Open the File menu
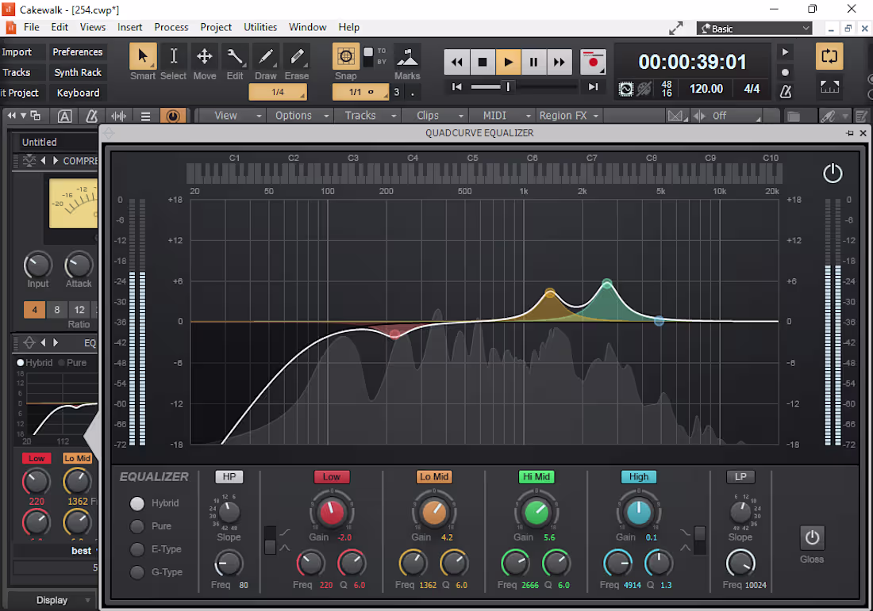Image resolution: width=873 pixels, height=611 pixels. point(31,27)
